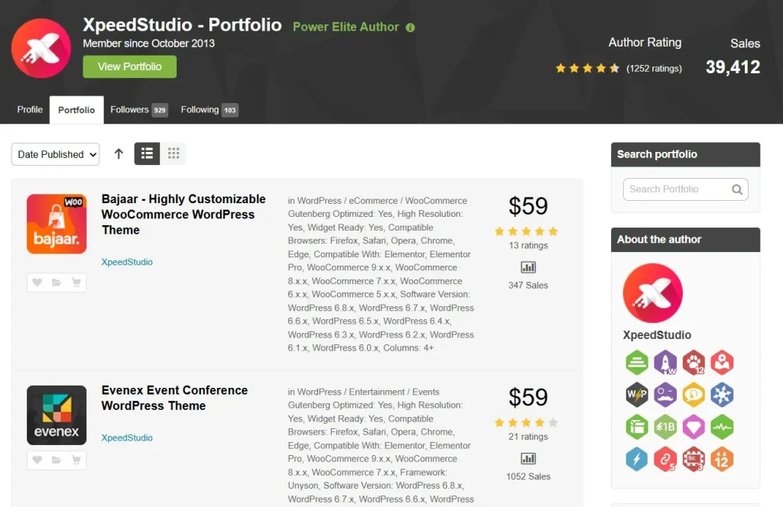Click the red paw print badge
Image resolution: width=783 pixels, height=507 pixels.
[694, 362]
